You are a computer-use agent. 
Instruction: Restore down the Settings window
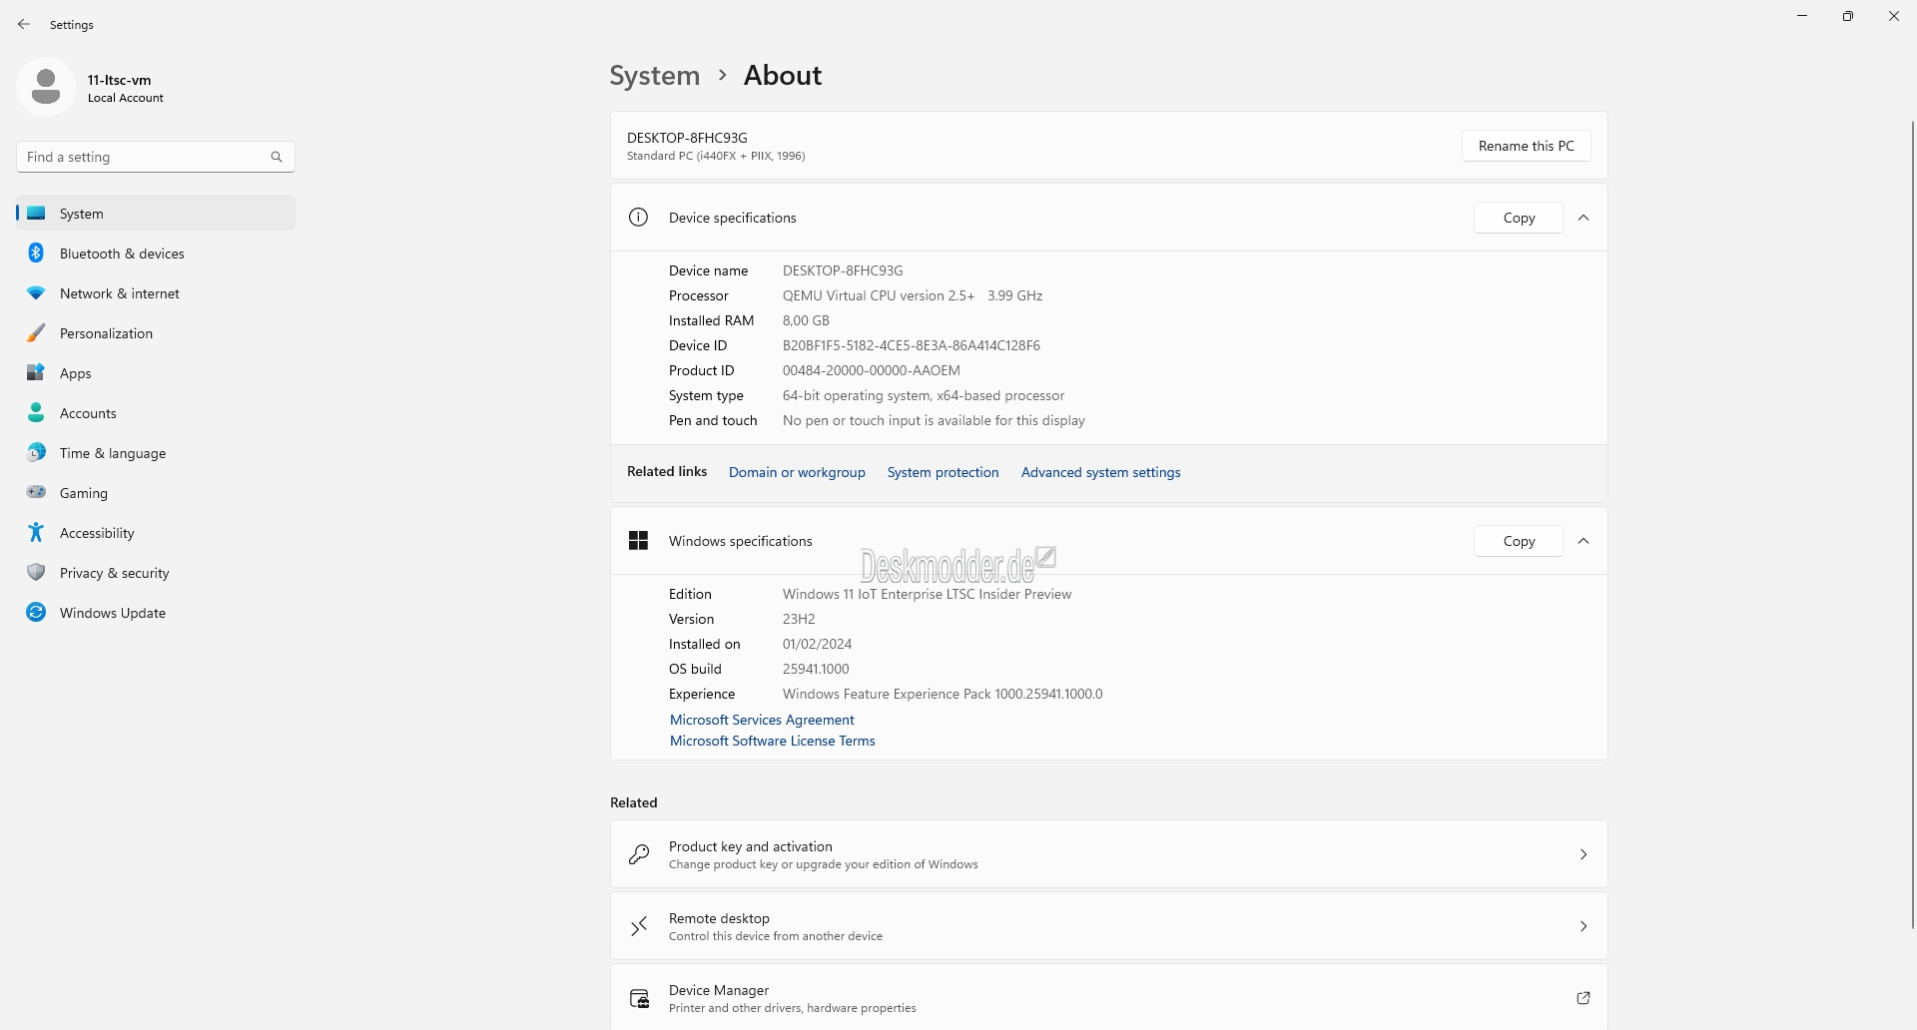(1848, 16)
